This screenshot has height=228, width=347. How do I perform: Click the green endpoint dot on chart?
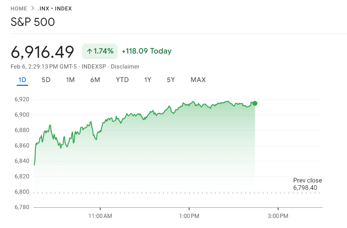tap(254, 103)
